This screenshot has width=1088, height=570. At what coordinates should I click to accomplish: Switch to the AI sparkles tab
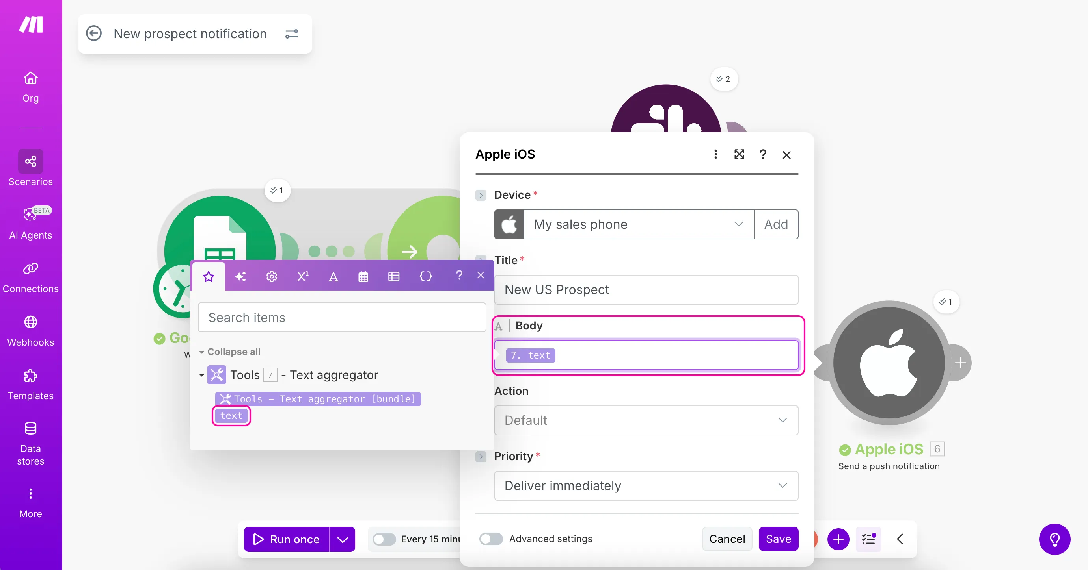click(x=240, y=276)
